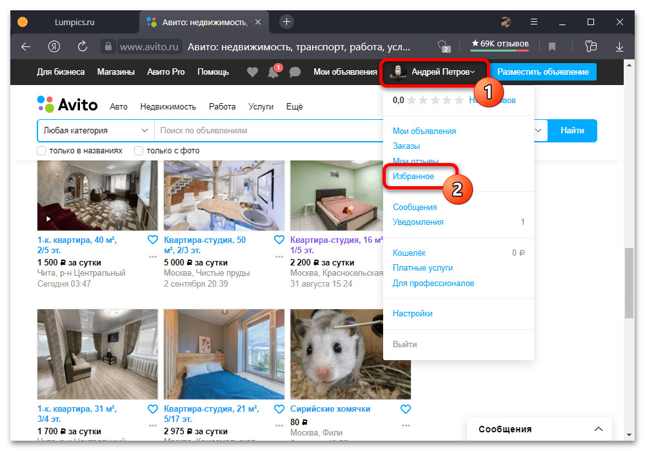Open 'Любая категория' category dropdown
This screenshot has width=645, height=451.
point(95,130)
